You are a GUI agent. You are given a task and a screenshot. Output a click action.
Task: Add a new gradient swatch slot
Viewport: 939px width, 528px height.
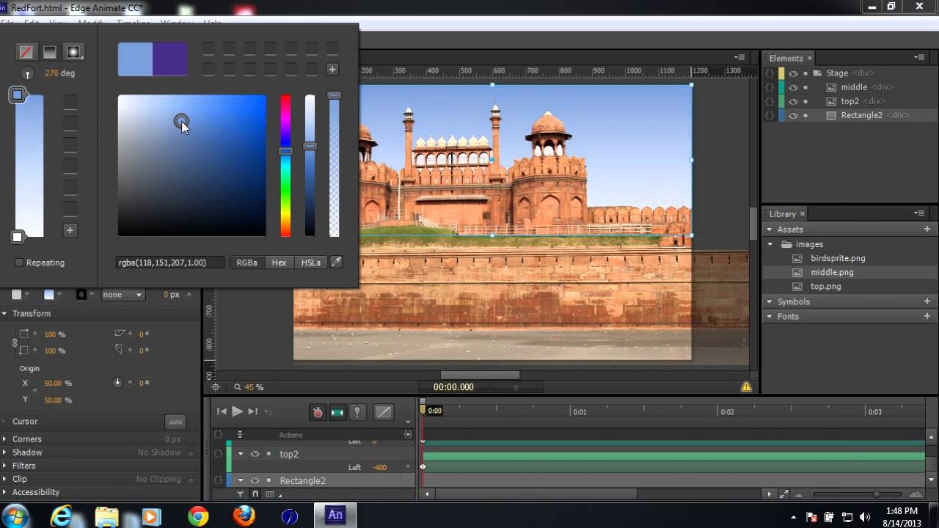(70, 230)
